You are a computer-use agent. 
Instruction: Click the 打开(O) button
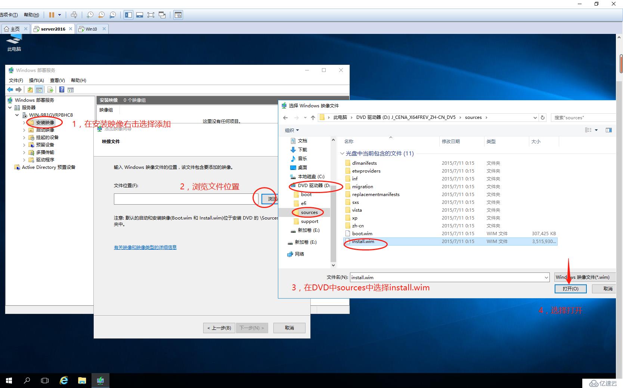[x=570, y=288]
